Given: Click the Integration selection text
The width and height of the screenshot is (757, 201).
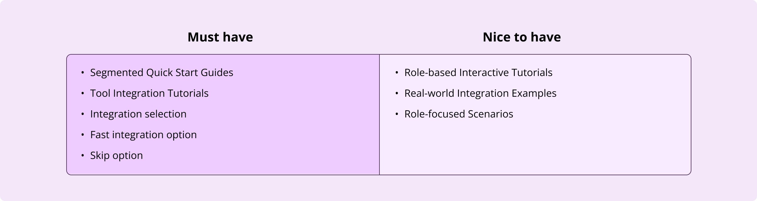Looking at the screenshot, I should [x=138, y=114].
